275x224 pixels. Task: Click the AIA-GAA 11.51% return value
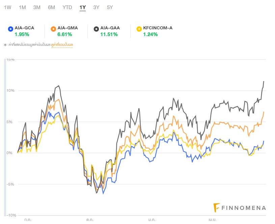coord(109,34)
